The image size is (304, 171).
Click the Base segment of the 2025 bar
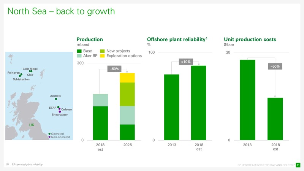pyautogui.click(x=127, y=132)
